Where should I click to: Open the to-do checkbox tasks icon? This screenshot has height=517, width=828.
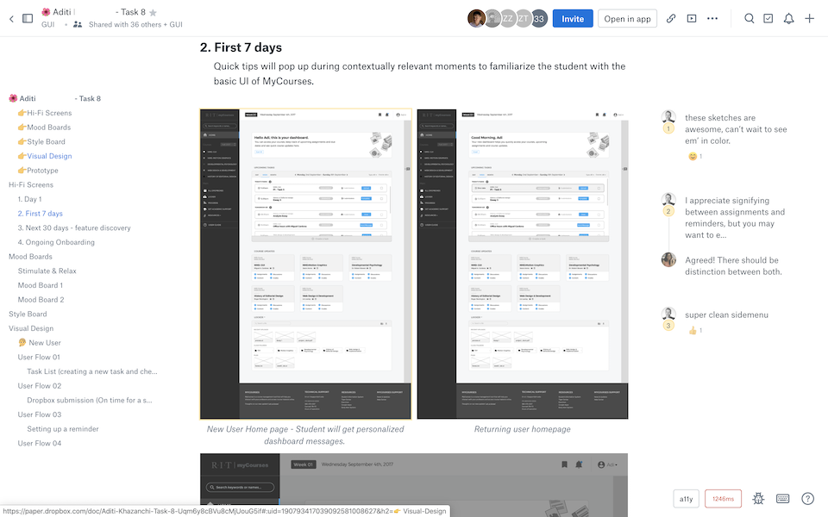[x=768, y=19]
